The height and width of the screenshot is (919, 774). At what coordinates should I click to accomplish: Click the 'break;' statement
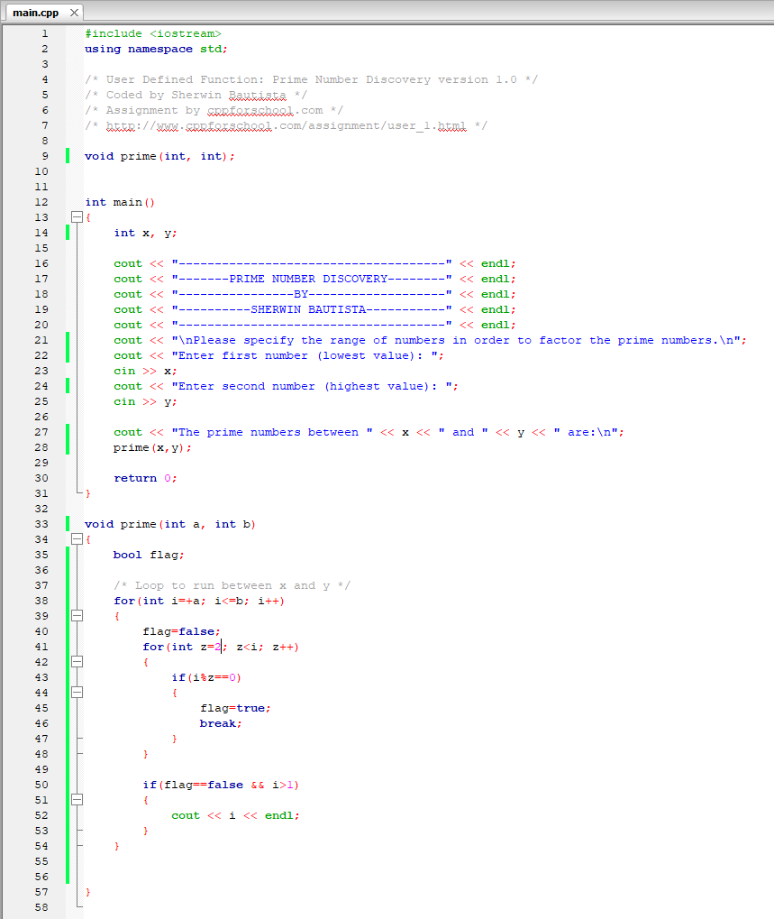221,724
